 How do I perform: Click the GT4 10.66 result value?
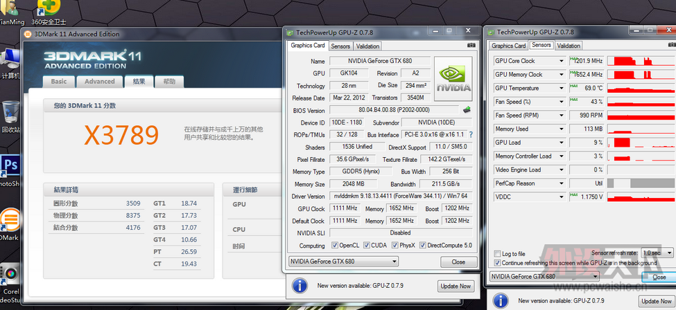pyautogui.click(x=189, y=239)
